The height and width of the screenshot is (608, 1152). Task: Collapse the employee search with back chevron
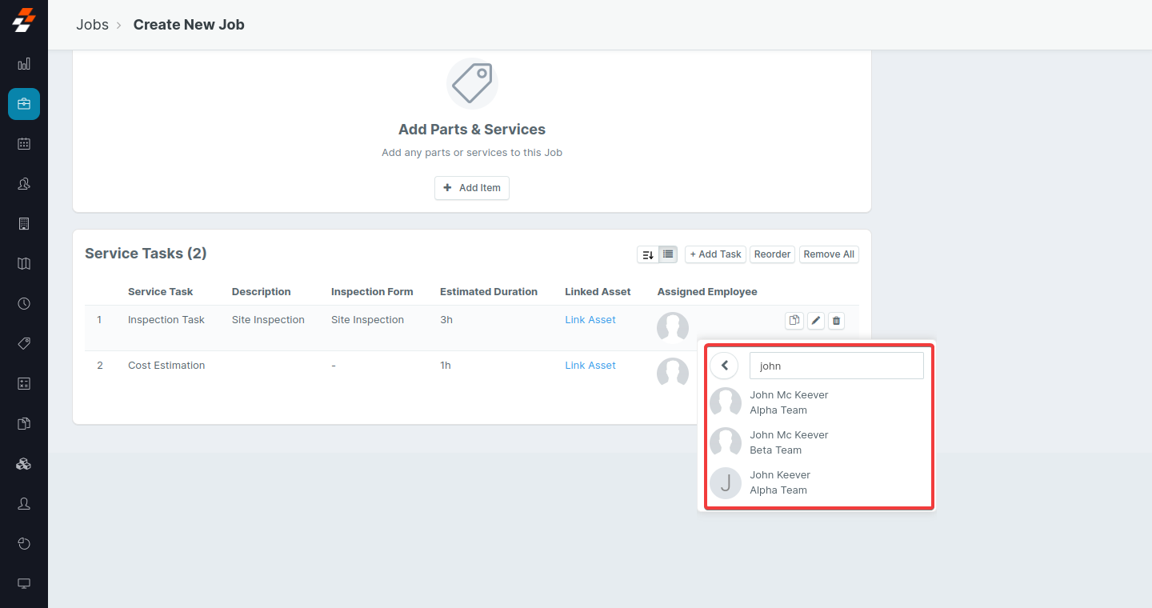pyautogui.click(x=724, y=365)
